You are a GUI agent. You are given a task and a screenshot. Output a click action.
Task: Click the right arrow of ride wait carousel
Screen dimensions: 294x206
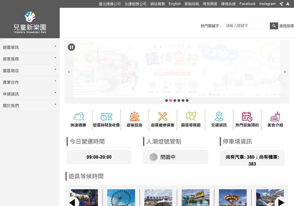[281, 203]
